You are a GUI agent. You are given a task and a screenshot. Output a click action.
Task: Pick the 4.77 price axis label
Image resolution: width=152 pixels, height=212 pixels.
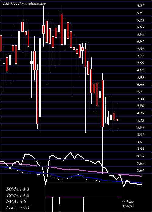pyautogui.click(x=140, y=56)
